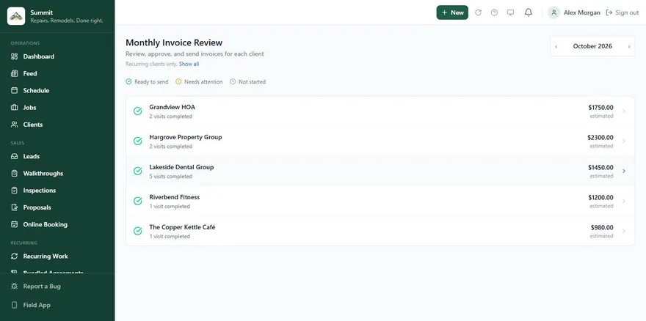The width and height of the screenshot is (646, 321).
Task: Select the Lakeside Dental Group client name
Action: click(181, 167)
